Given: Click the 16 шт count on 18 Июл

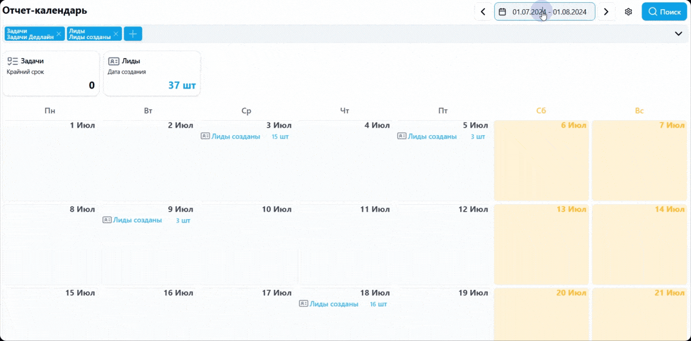Looking at the screenshot, I should coord(378,304).
